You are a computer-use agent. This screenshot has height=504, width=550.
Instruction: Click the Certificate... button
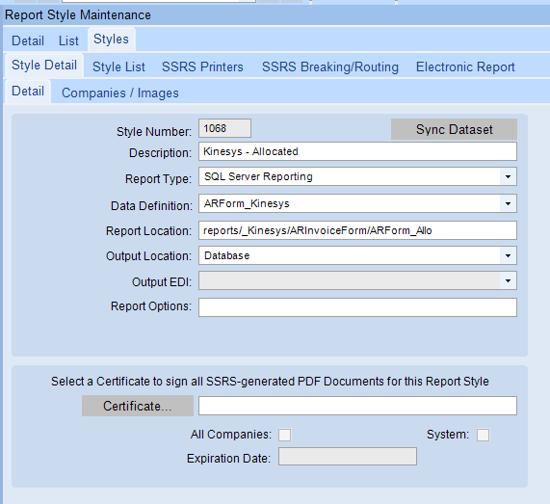[138, 406]
